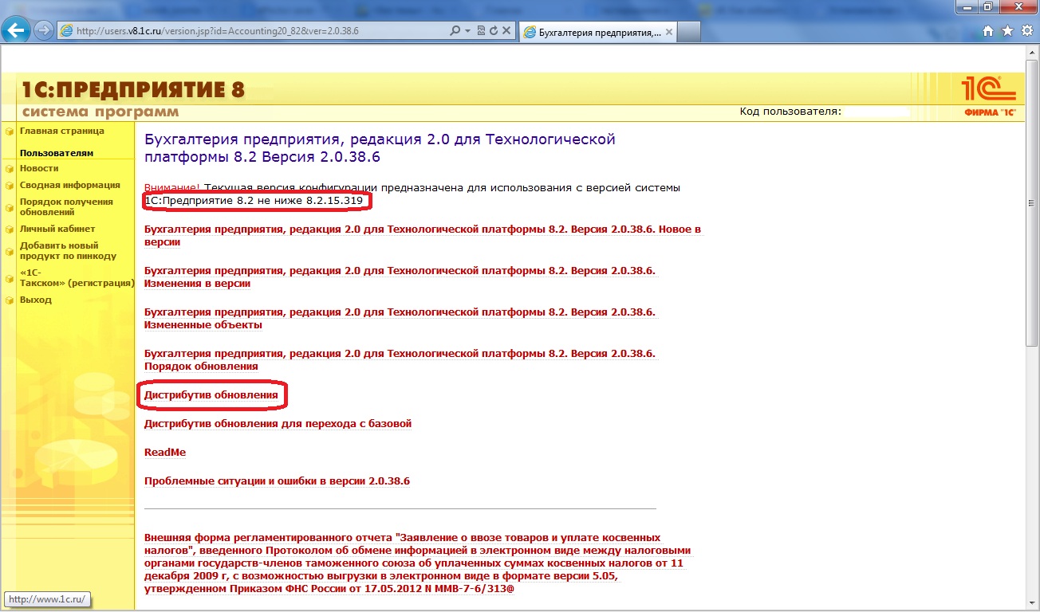This screenshot has width=1040, height=612.
Task: Close the 'Бухгалтерия предприятия' tab
Action: click(x=668, y=33)
